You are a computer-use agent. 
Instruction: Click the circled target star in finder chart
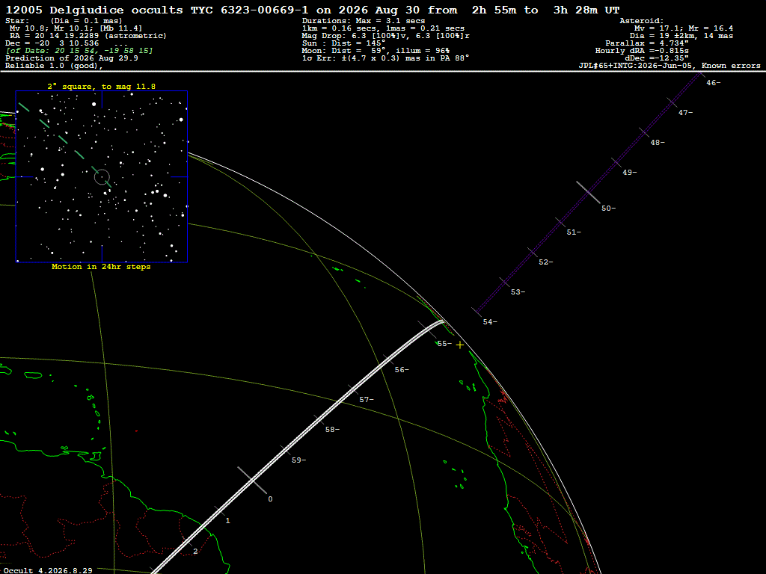coord(102,176)
